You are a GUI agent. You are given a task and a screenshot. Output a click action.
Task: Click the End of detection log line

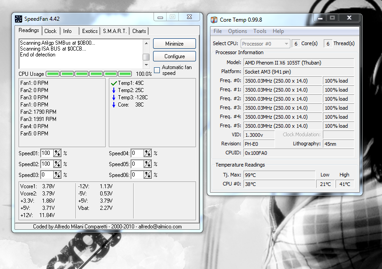[37, 55]
